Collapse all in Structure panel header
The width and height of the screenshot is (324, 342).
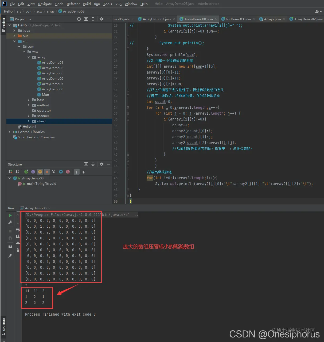pyautogui.click(x=93, y=164)
